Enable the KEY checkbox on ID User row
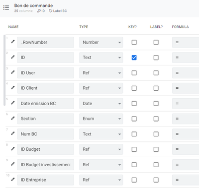This screenshot has height=188, width=199. (x=134, y=73)
